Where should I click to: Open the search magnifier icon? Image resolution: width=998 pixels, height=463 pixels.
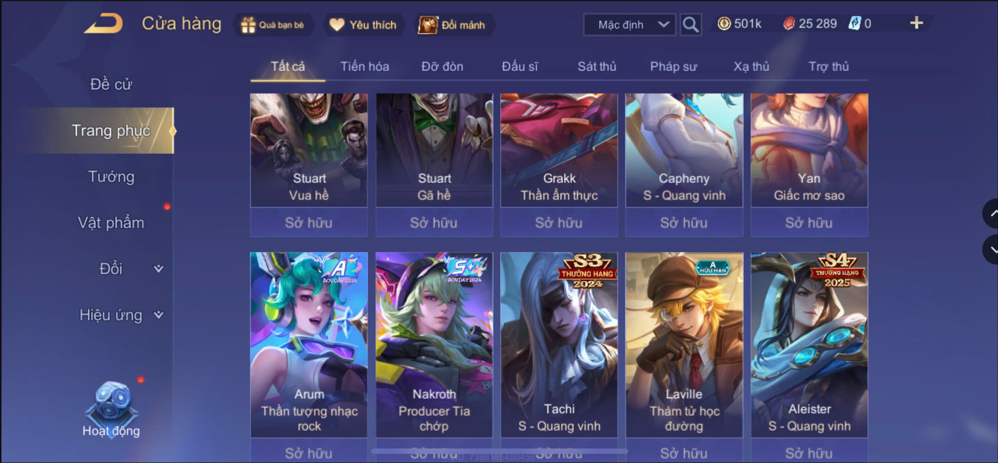point(690,24)
